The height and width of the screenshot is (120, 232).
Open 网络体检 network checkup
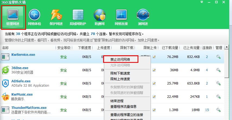[34, 17]
